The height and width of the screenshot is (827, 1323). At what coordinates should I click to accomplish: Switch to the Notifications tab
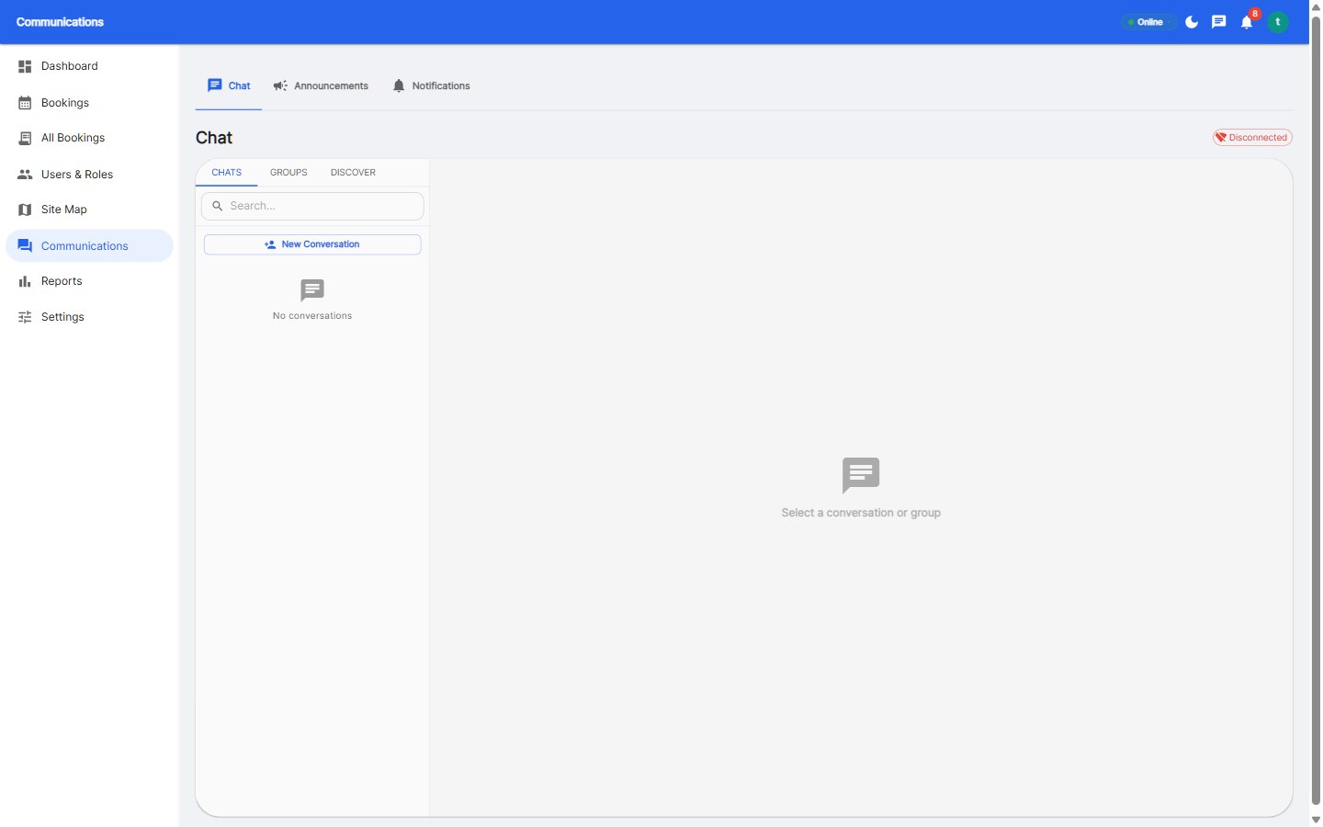pos(431,85)
